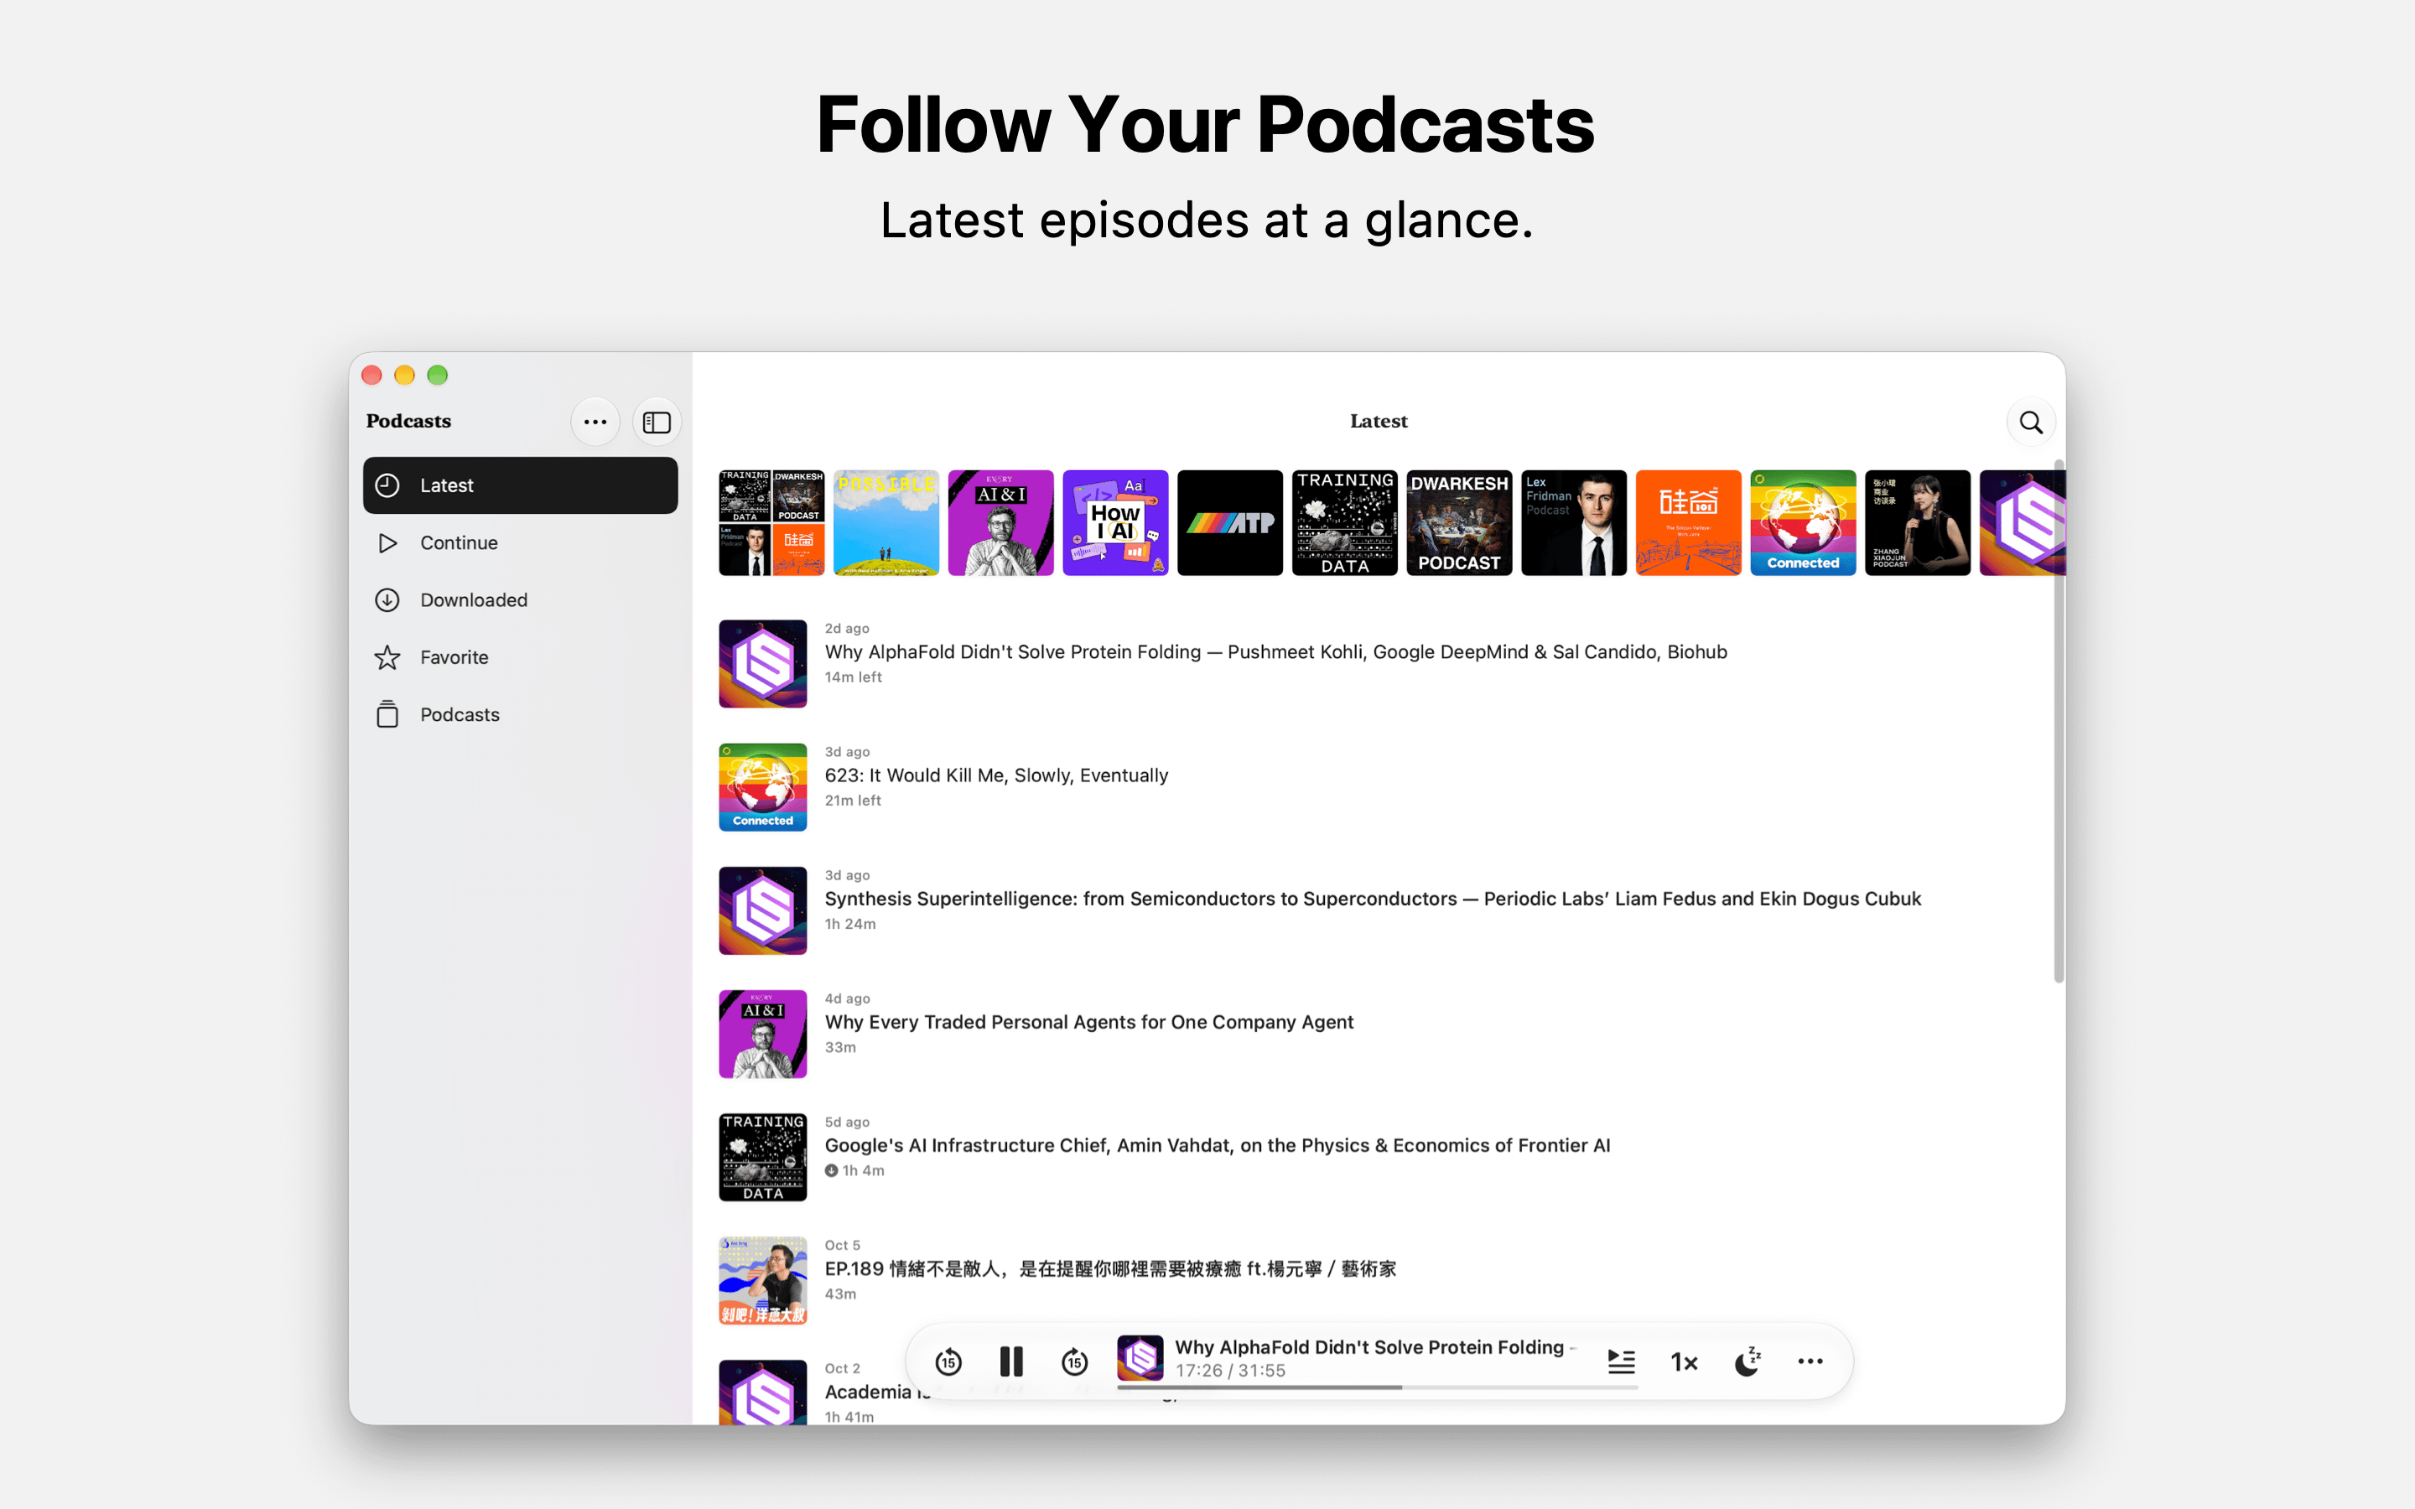Open the Possible podcast cover
This screenshot has height=1509, width=2415.
(886, 523)
